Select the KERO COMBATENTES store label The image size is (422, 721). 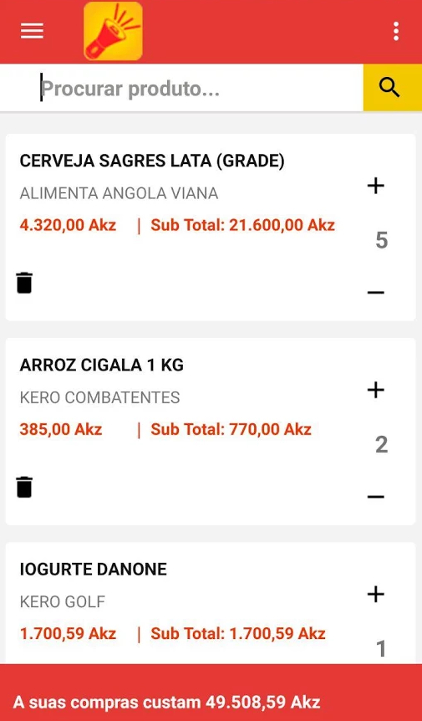click(x=99, y=397)
